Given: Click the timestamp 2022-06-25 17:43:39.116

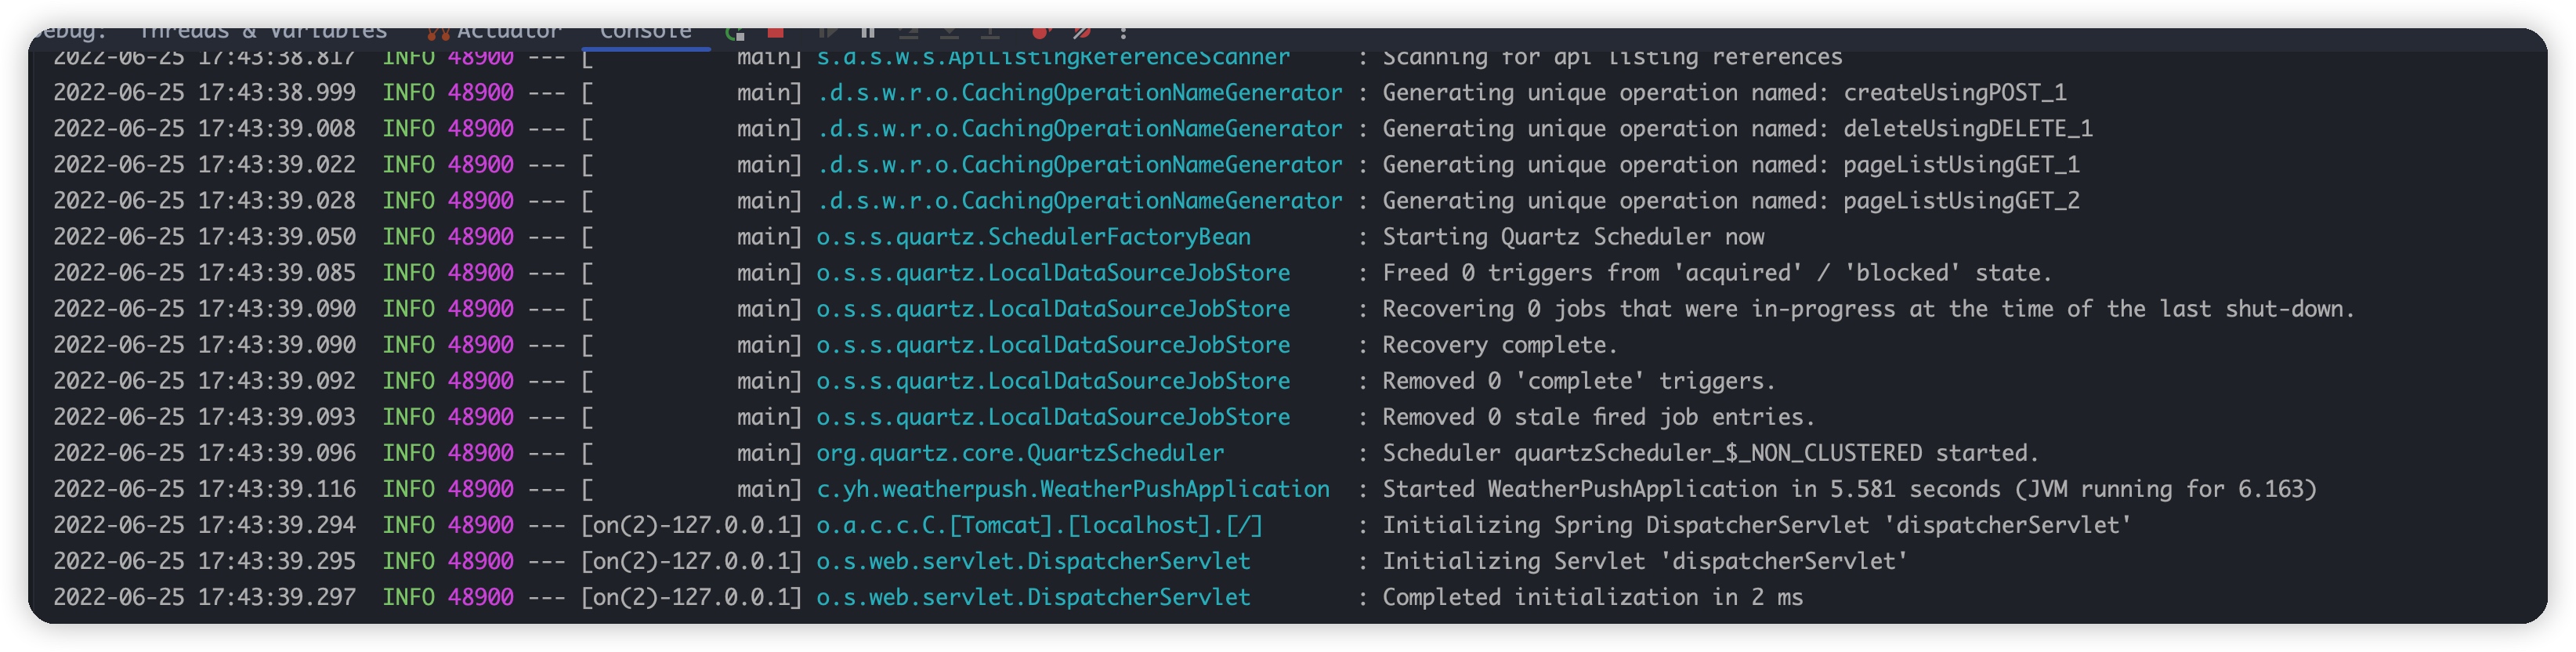Looking at the screenshot, I should tap(204, 489).
